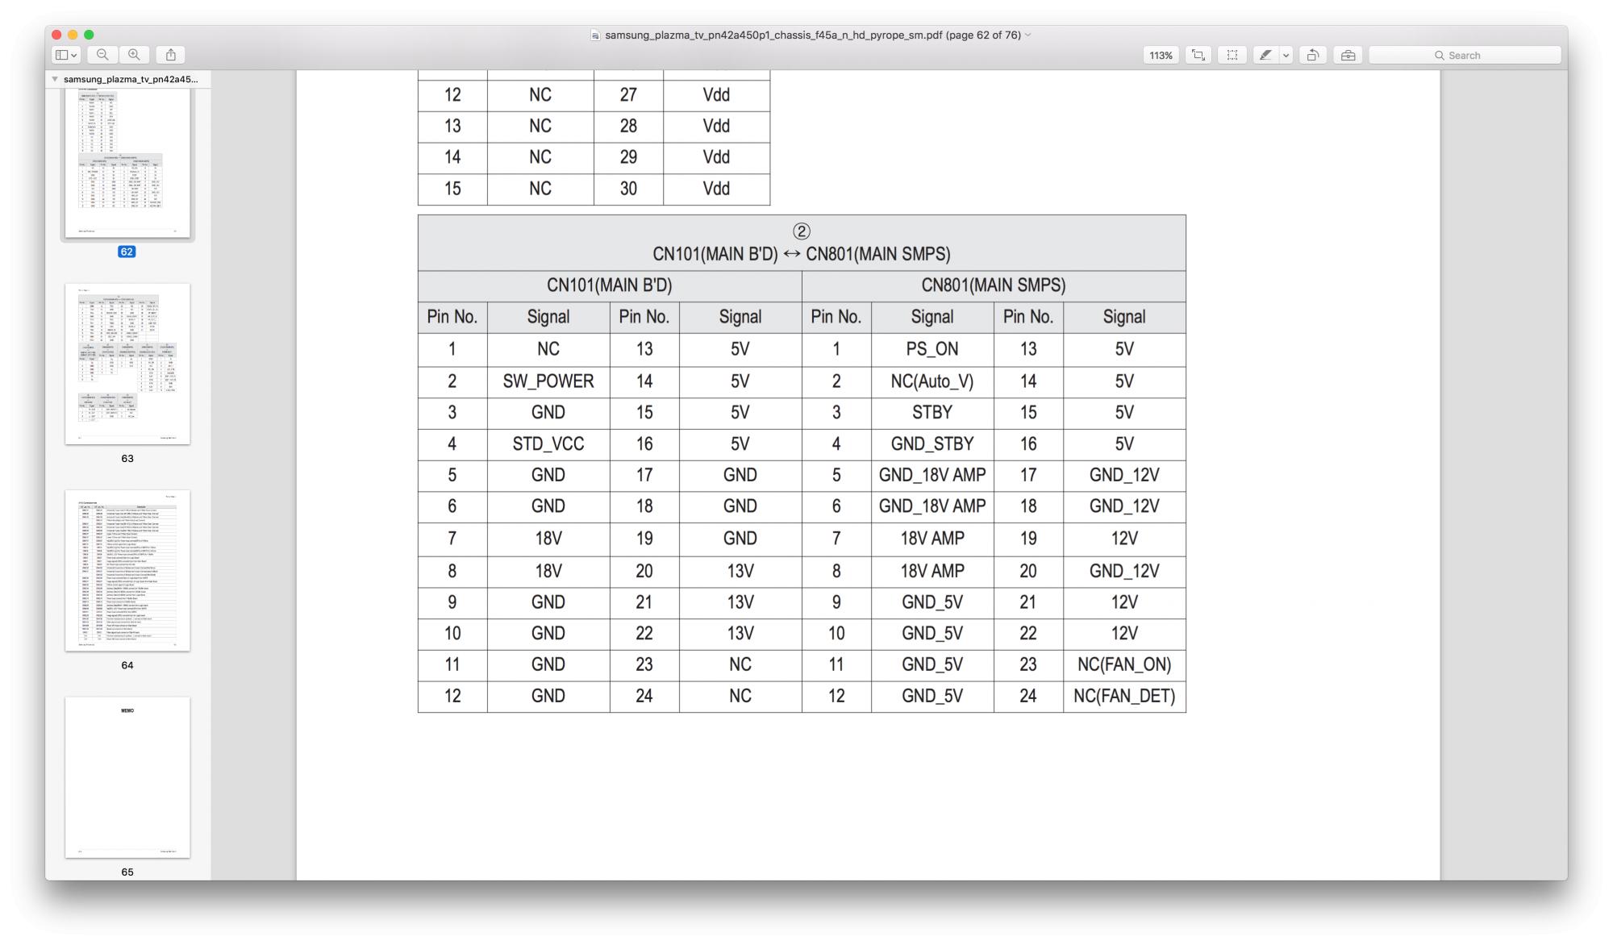Viewport: 1613px width, 945px height.
Task: Select the rectangular selection tool
Action: tap(1232, 55)
